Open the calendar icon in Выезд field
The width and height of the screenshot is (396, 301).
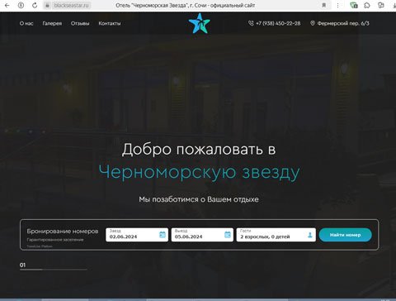(x=228, y=235)
